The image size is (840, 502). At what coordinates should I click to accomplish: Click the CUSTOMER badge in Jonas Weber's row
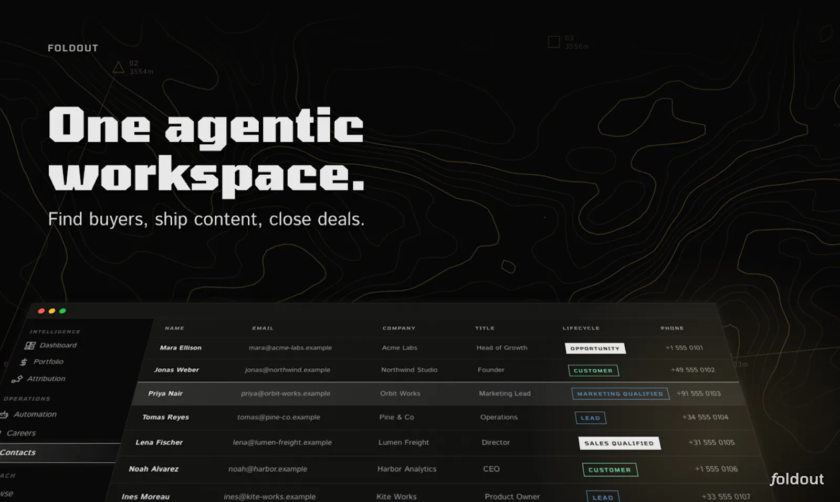coord(593,370)
